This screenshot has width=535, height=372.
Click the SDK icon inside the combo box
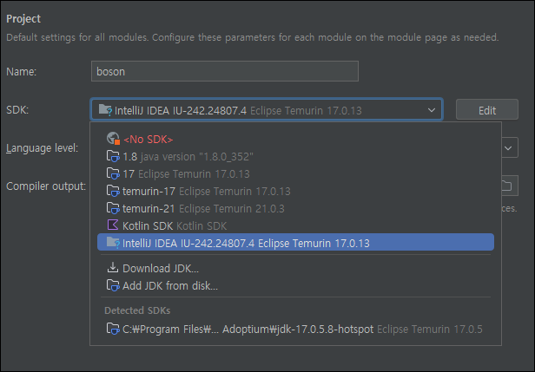pyautogui.click(x=105, y=109)
